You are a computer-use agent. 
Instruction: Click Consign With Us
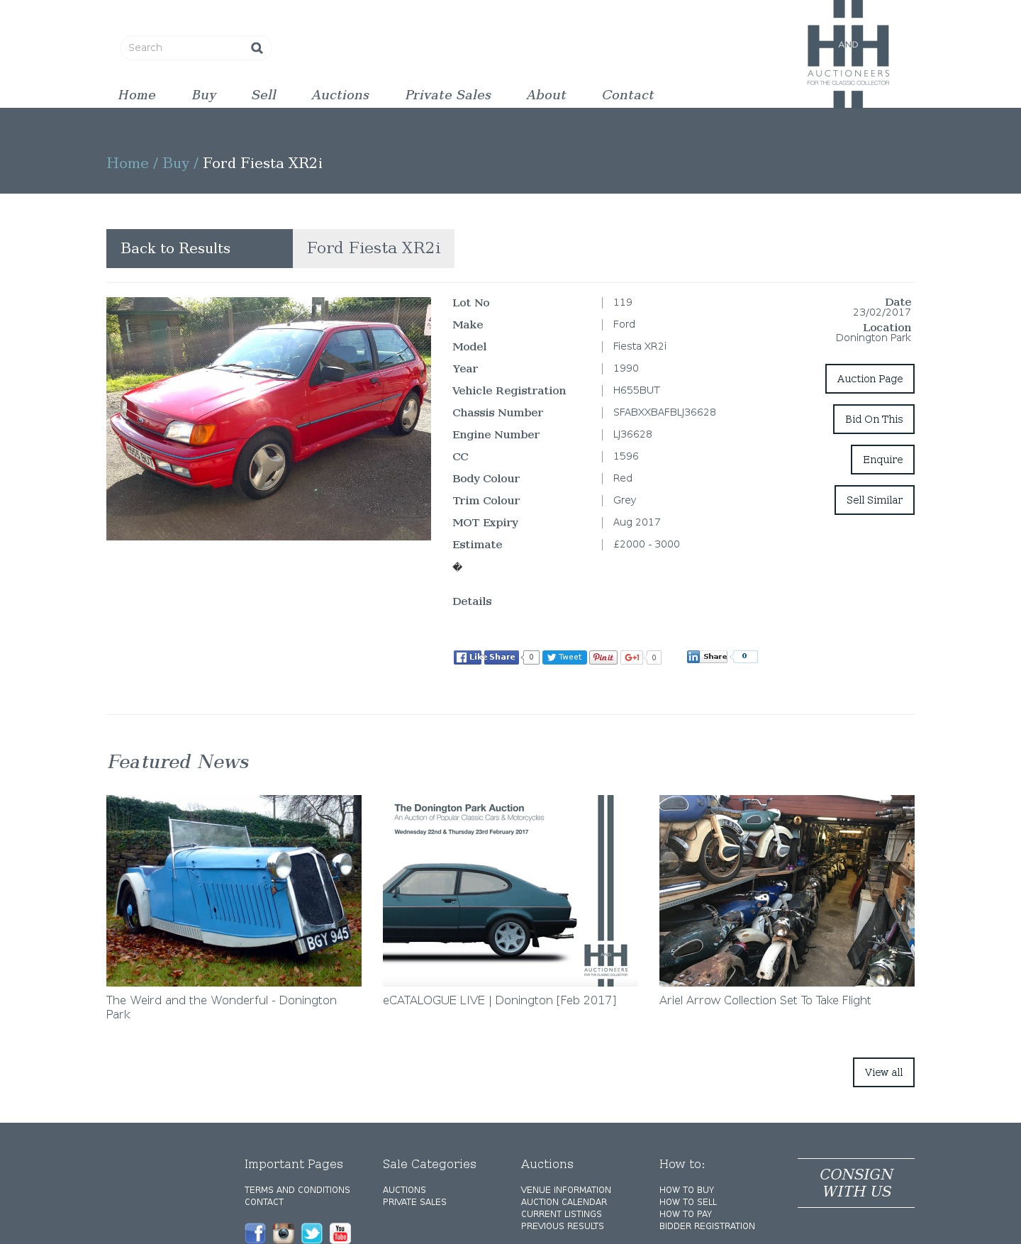click(857, 1183)
